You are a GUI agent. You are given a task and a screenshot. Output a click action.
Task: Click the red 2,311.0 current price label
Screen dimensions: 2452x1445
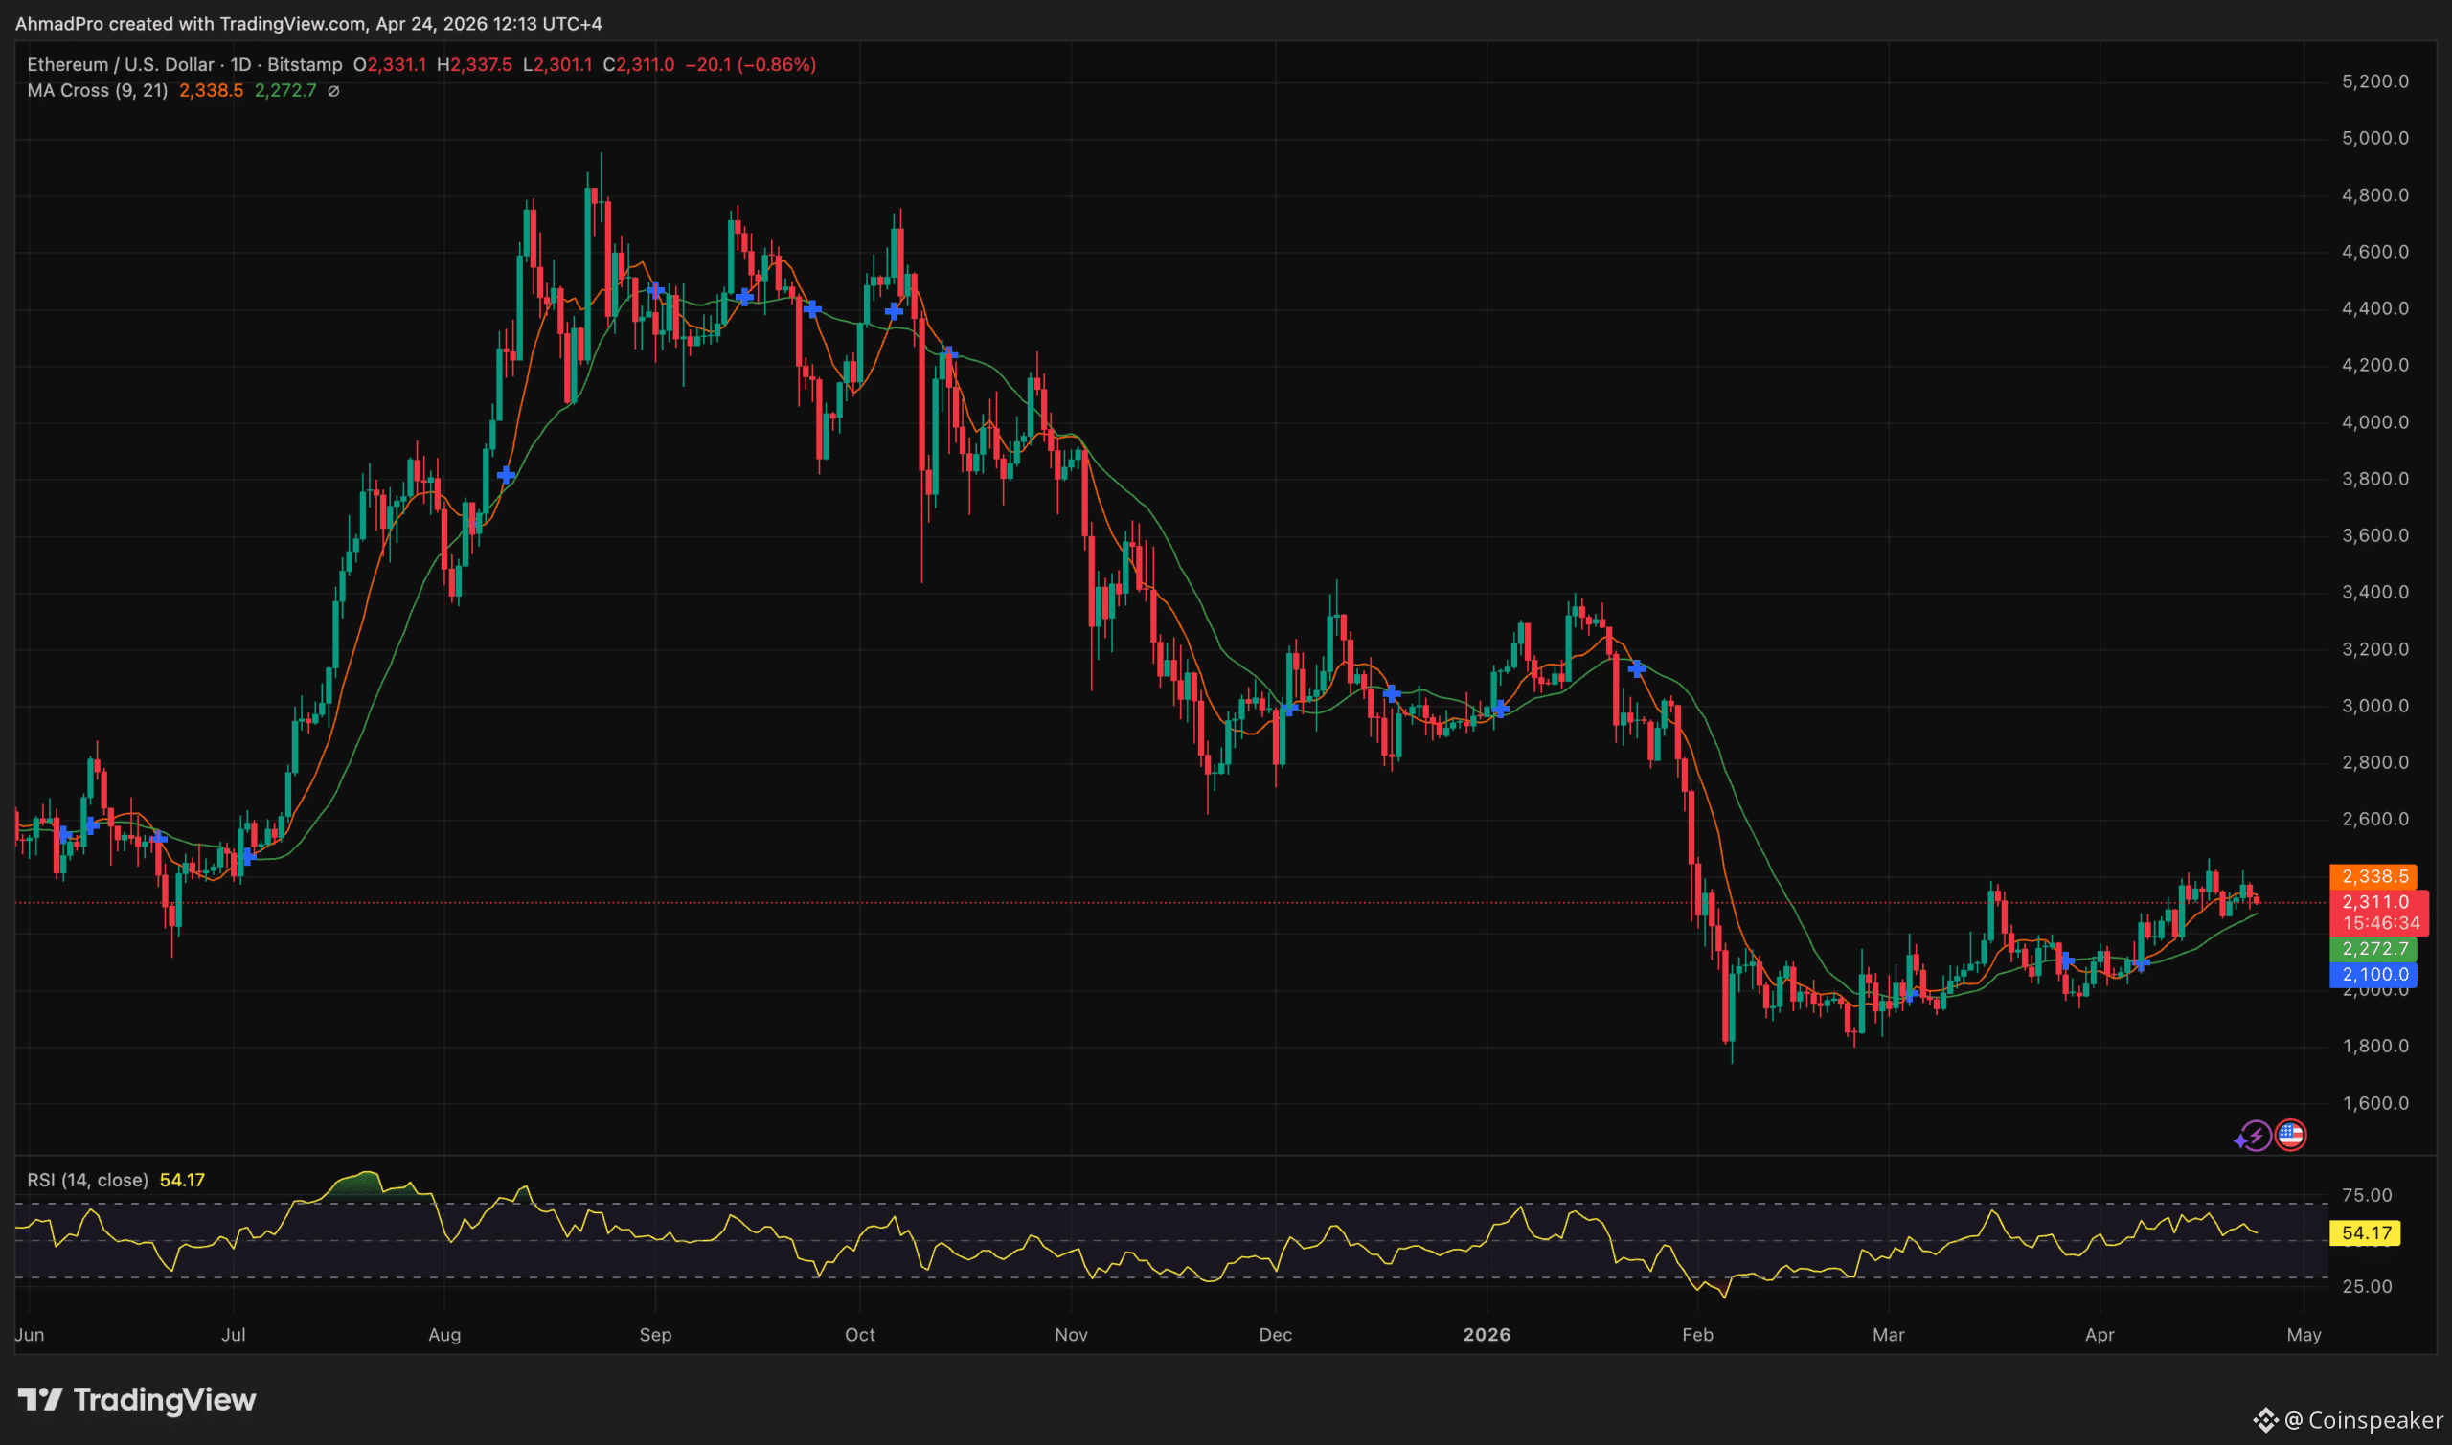pos(2375,902)
